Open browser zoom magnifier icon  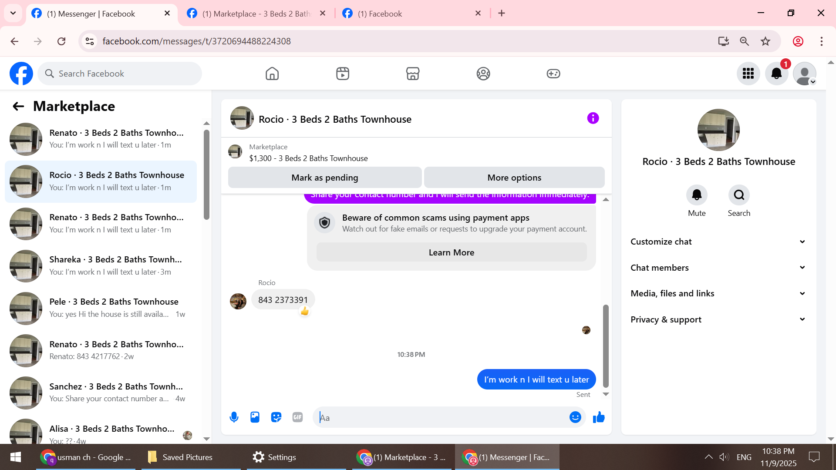(745, 41)
